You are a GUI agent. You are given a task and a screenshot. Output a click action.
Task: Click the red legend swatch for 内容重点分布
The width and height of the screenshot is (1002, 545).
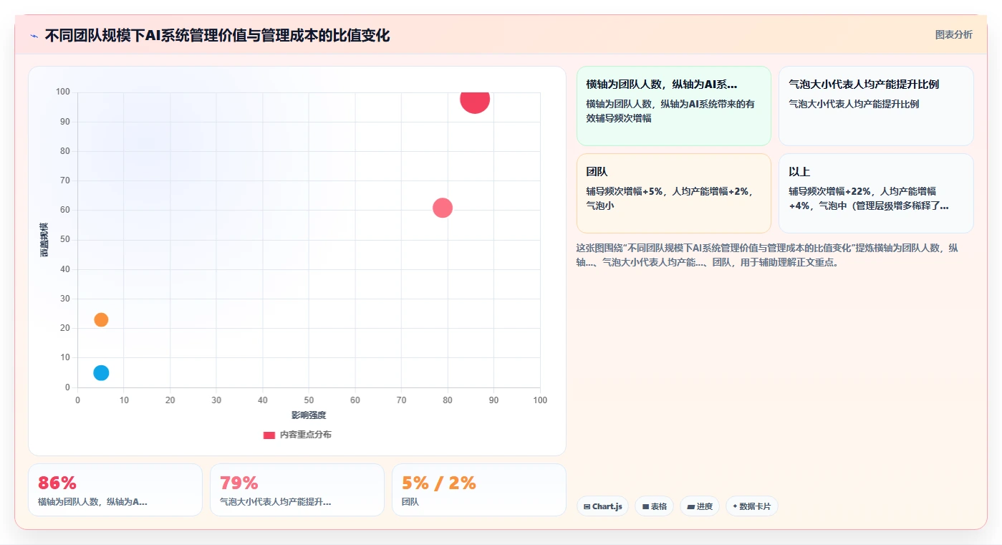coord(269,435)
